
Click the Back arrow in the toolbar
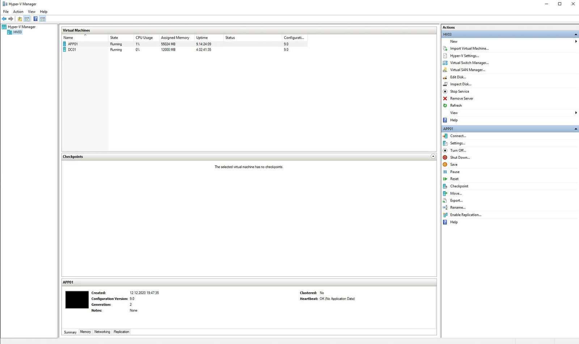(4, 19)
